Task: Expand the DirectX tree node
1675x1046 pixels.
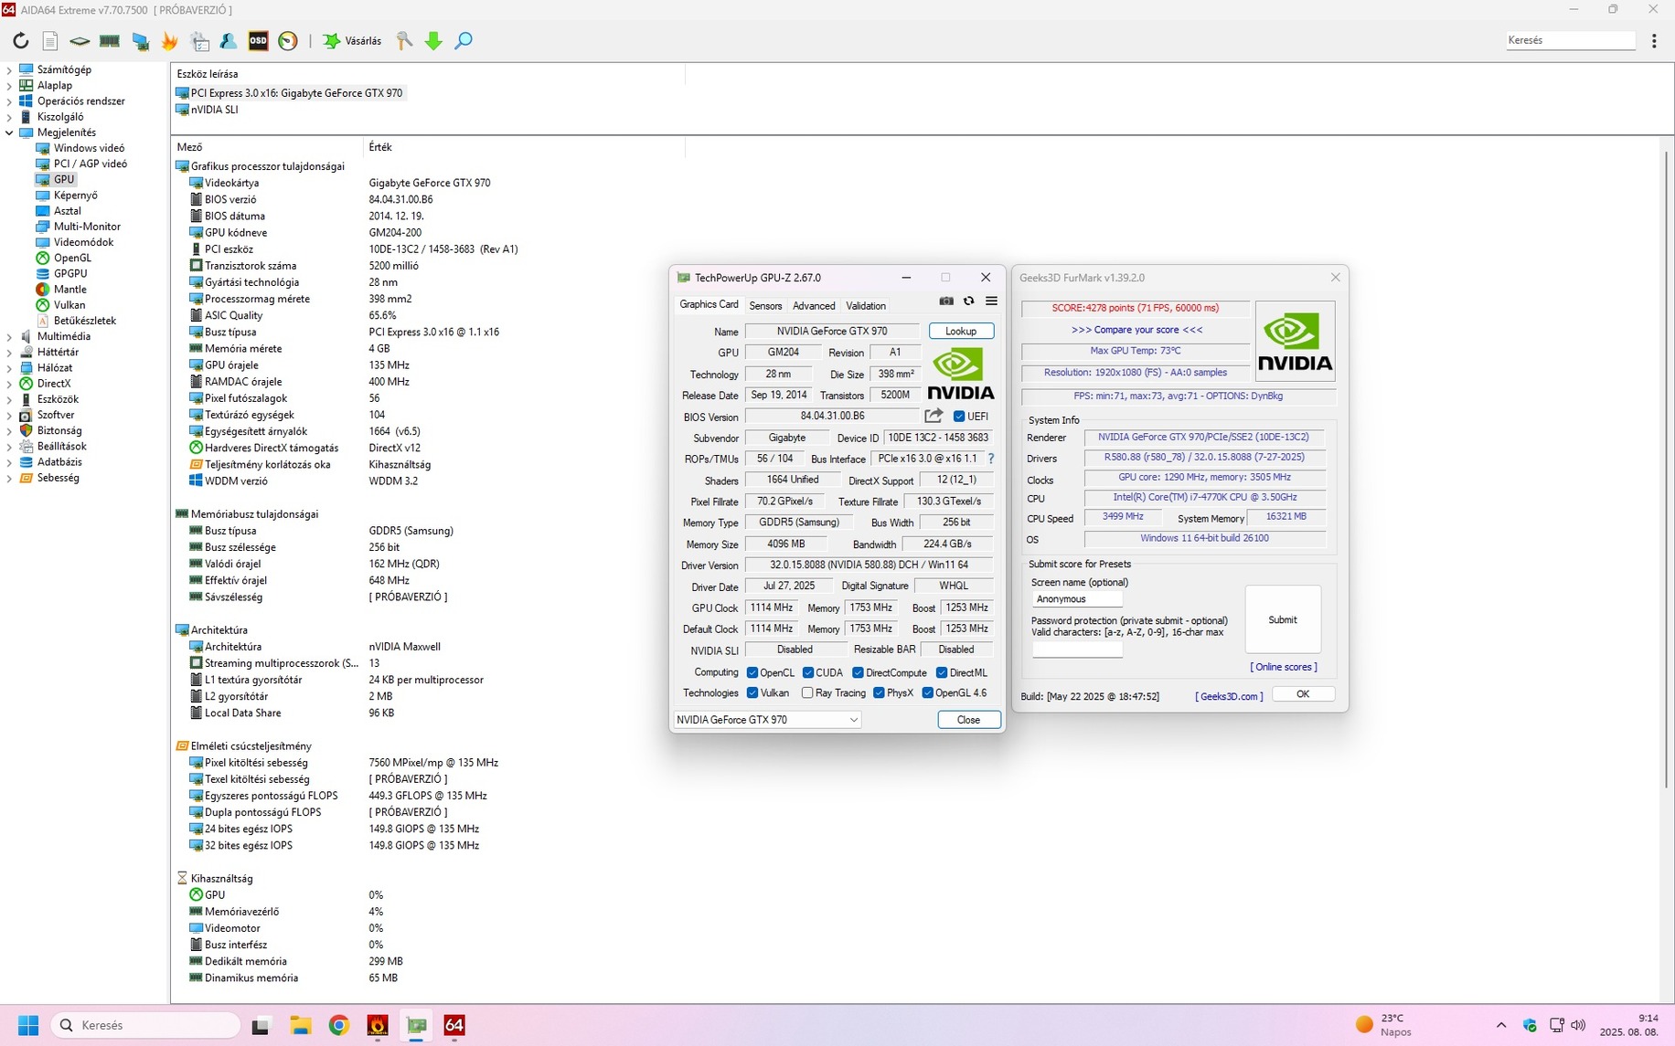Action: tap(9, 384)
